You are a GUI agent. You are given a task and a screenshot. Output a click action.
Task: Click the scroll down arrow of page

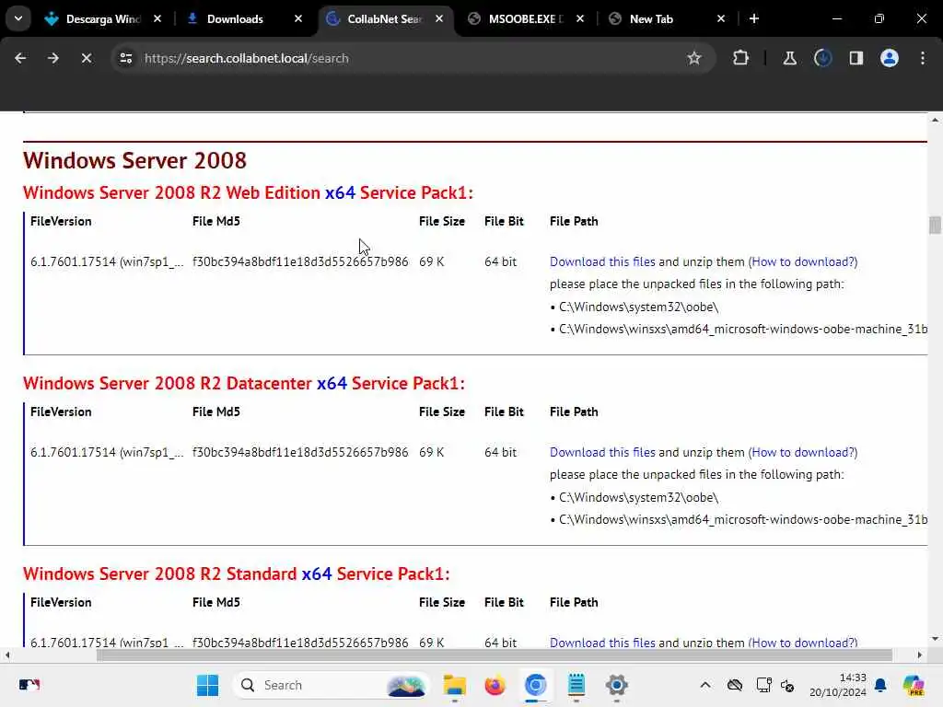click(x=935, y=639)
